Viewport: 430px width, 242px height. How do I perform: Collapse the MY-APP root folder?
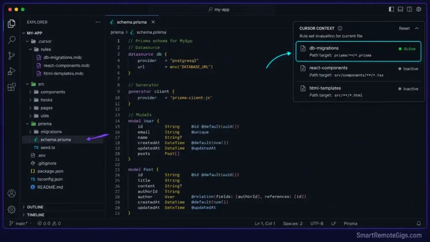24,33
